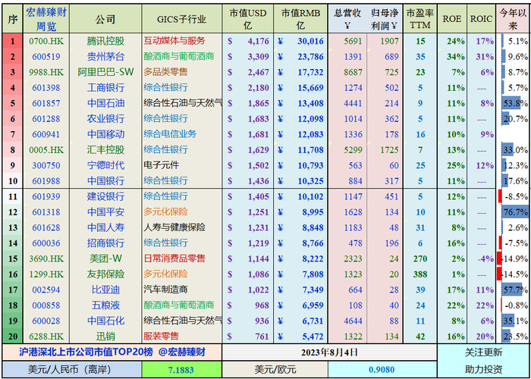The height and width of the screenshot is (379, 531).
Task: Select the 农业银行 company cell
Action: [105, 119]
